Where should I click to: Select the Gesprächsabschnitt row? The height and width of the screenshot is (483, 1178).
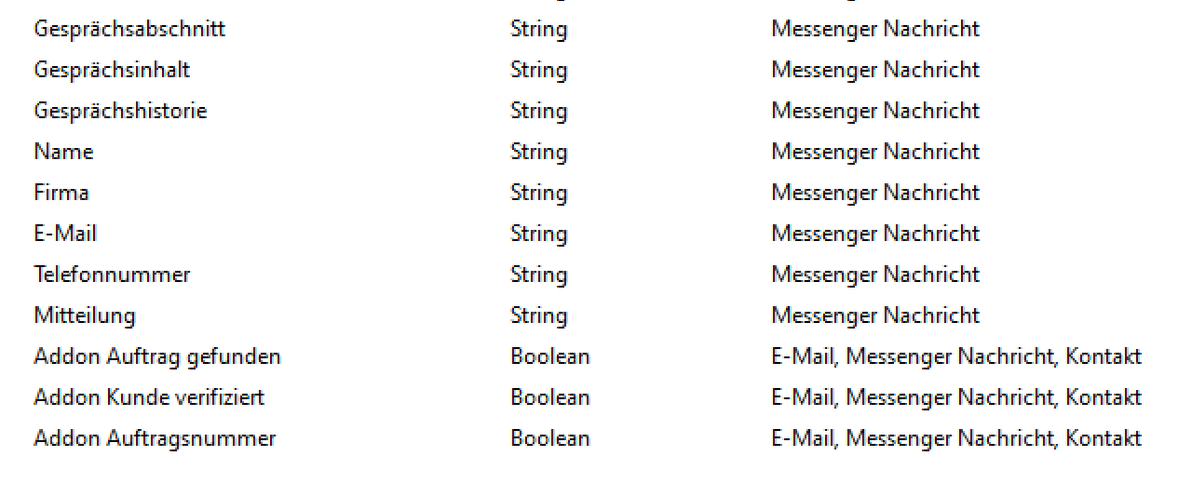(589, 29)
